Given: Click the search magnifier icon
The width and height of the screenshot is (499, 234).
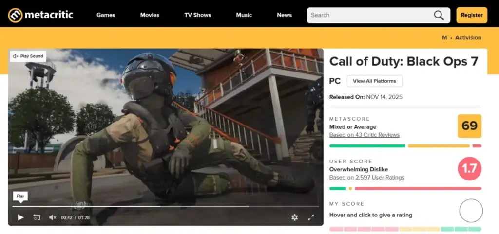Looking at the screenshot, I should point(439,15).
